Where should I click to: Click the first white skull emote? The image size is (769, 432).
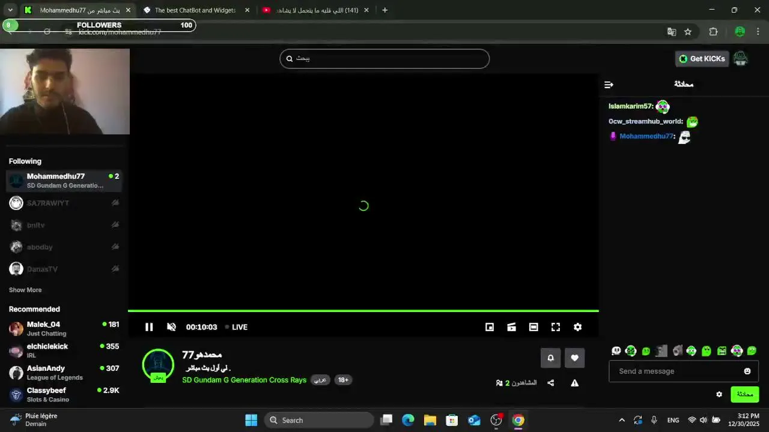click(616, 351)
